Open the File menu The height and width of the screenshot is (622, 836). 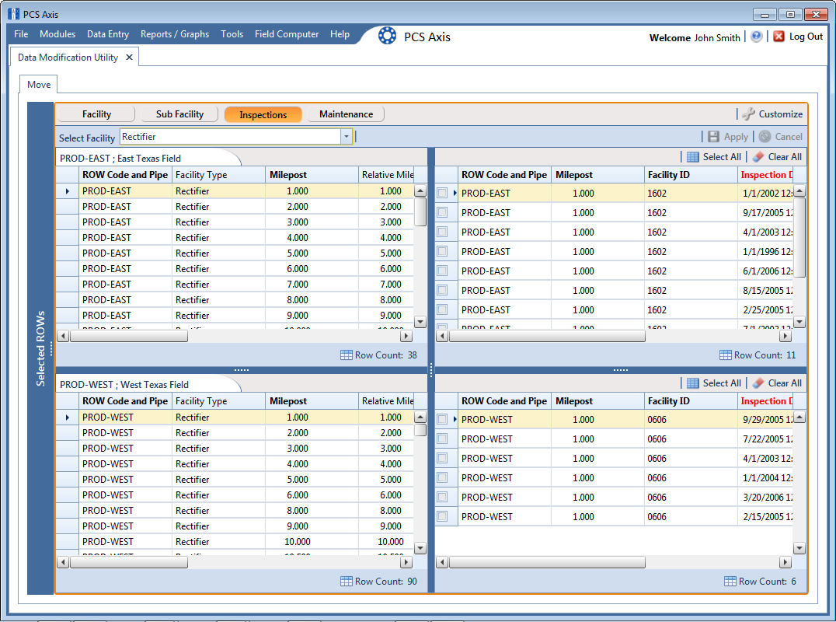point(21,34)
